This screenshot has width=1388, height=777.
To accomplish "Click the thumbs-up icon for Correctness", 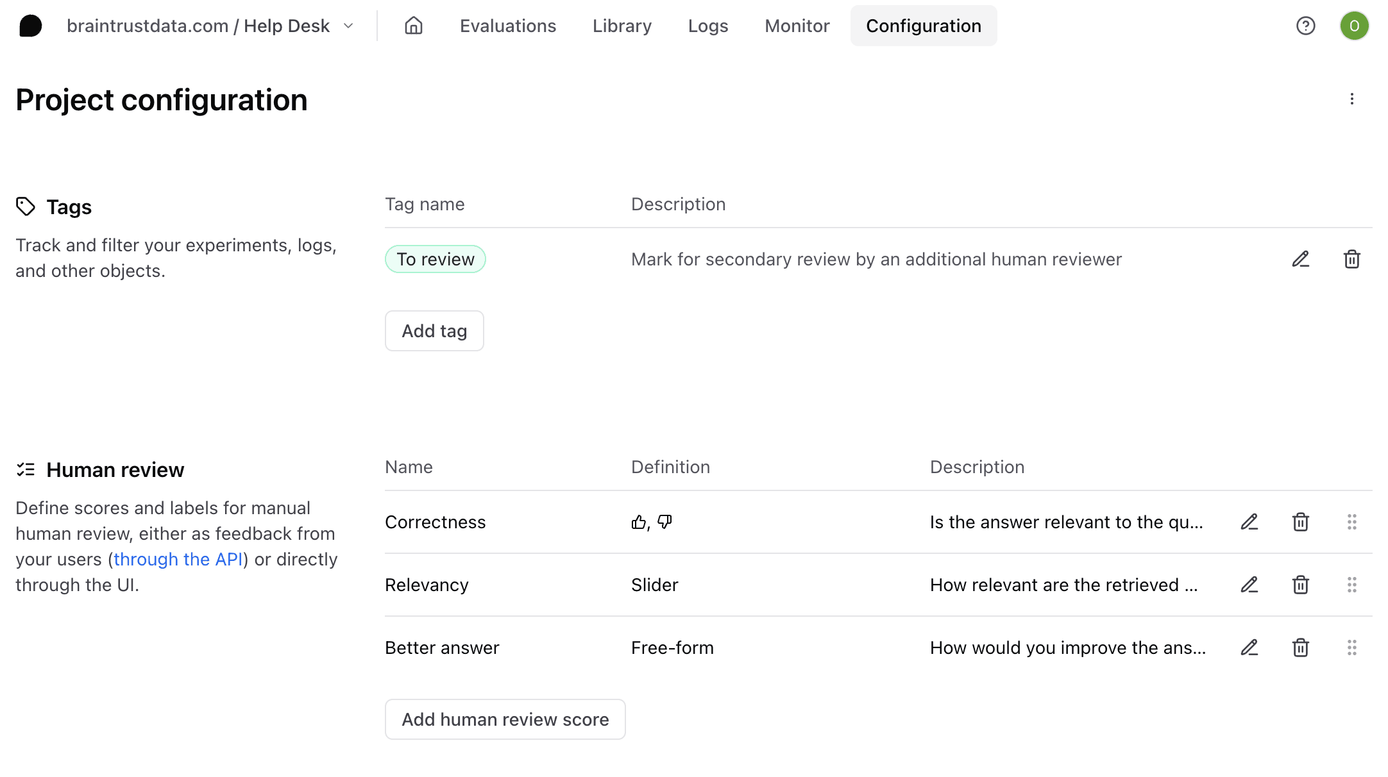I will 638,522.
